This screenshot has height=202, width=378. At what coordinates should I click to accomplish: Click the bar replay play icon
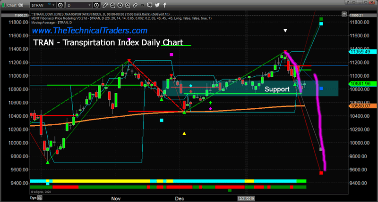pyautogui.click(x=120, y=5)
